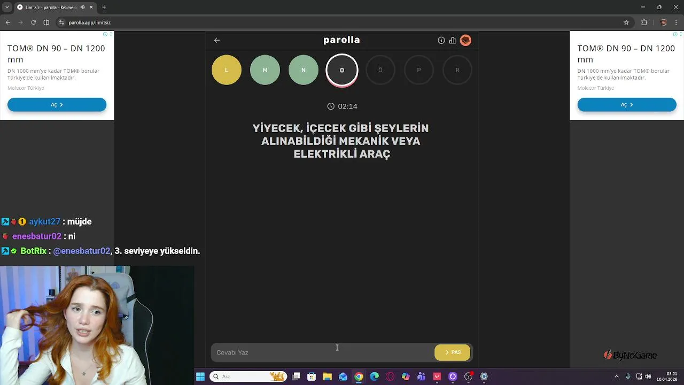Open OBS Studio from taskbar
This screenshot has width=684, height=385.
[x=469, y=377]
